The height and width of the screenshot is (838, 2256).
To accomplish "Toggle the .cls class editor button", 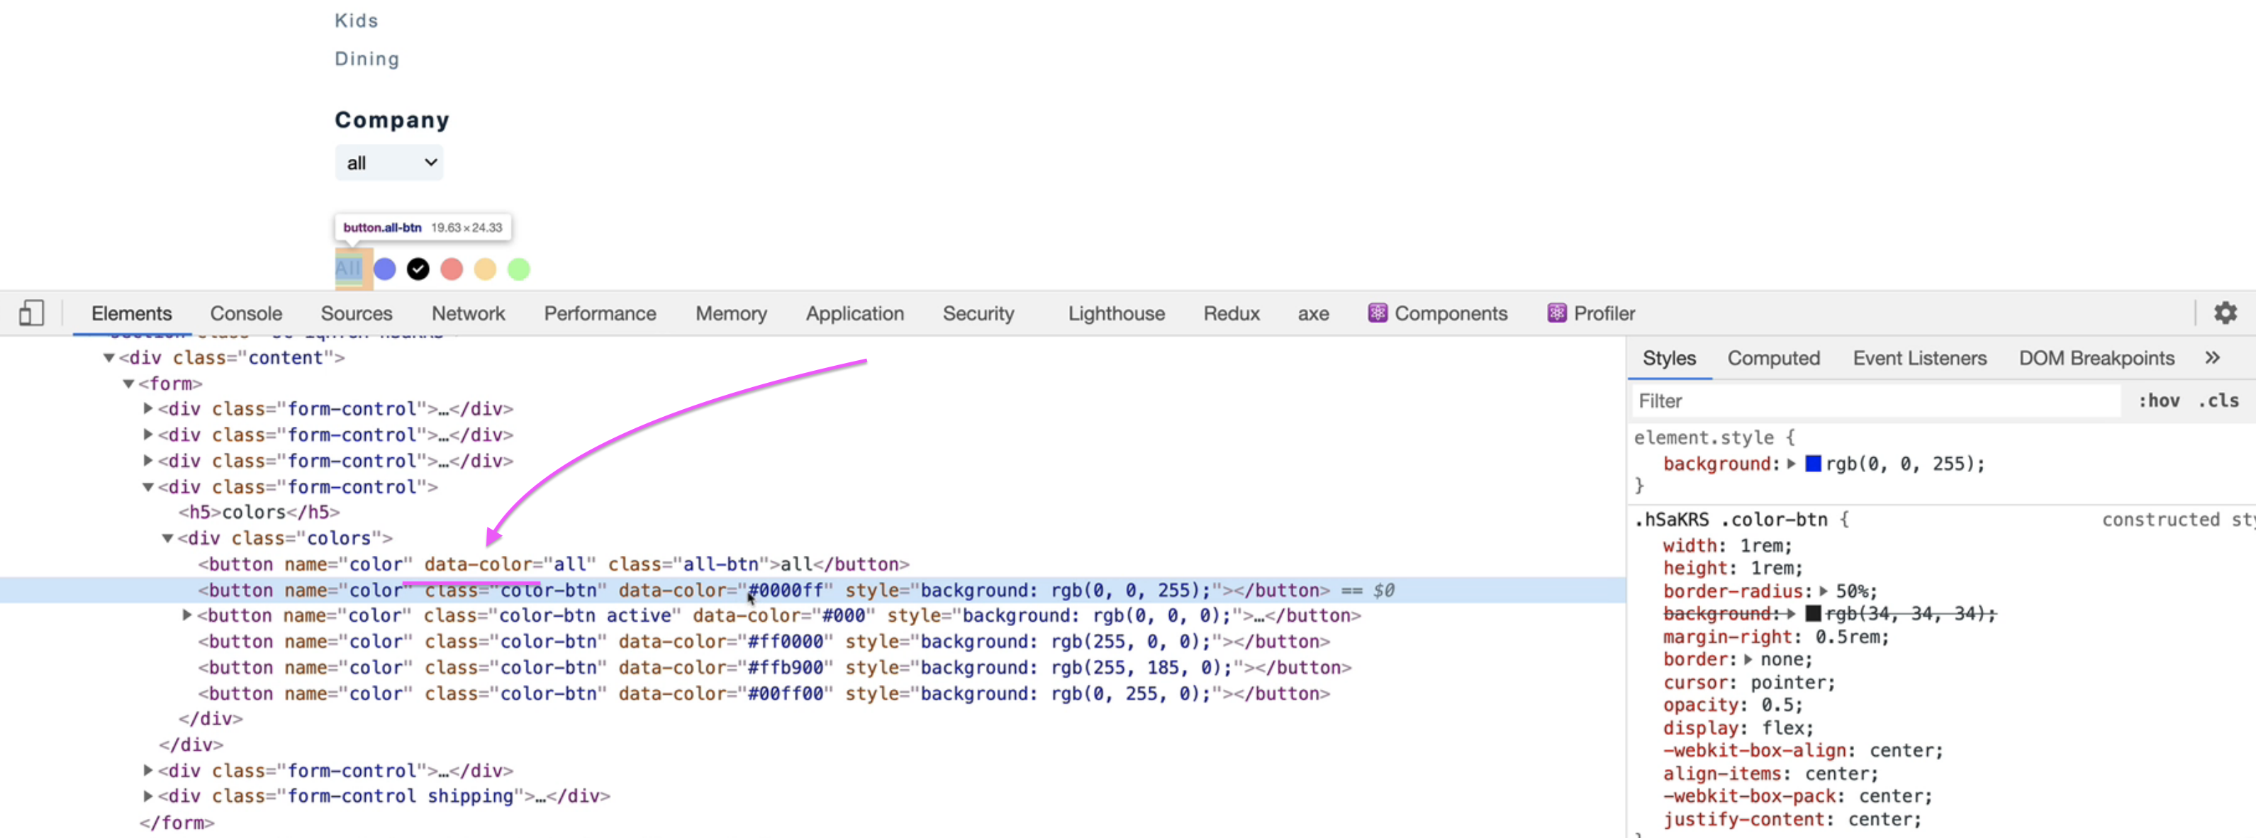I will [2218, 401].
